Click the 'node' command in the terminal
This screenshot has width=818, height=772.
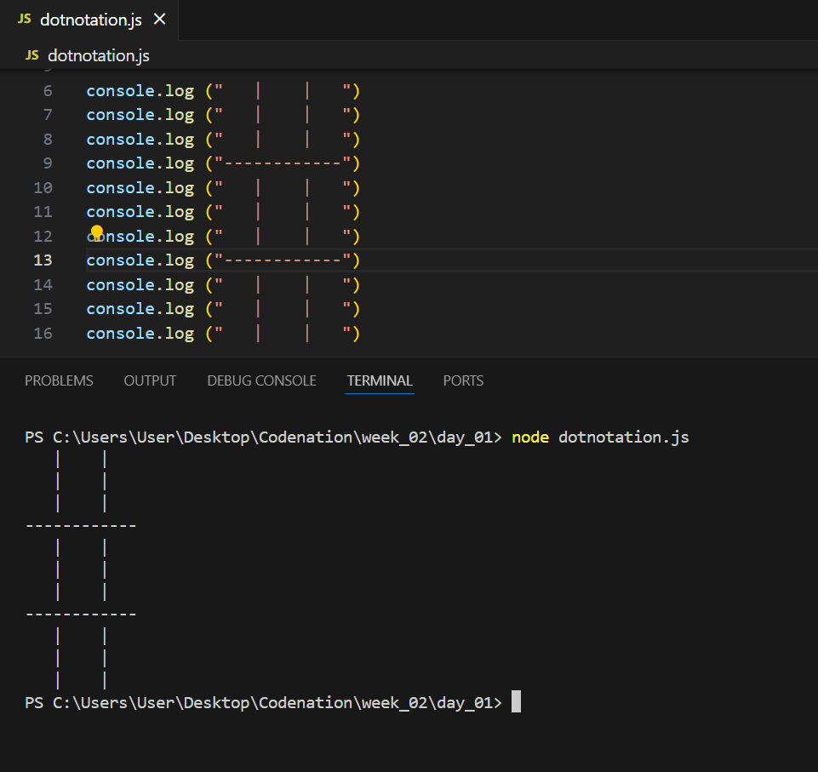[x=530, y=437]
